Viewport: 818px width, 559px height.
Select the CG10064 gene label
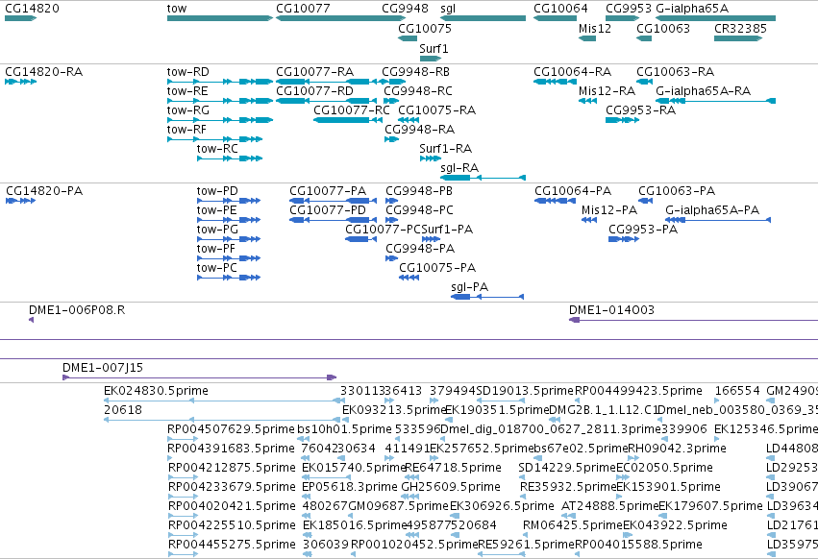click(x=560, y=9)
